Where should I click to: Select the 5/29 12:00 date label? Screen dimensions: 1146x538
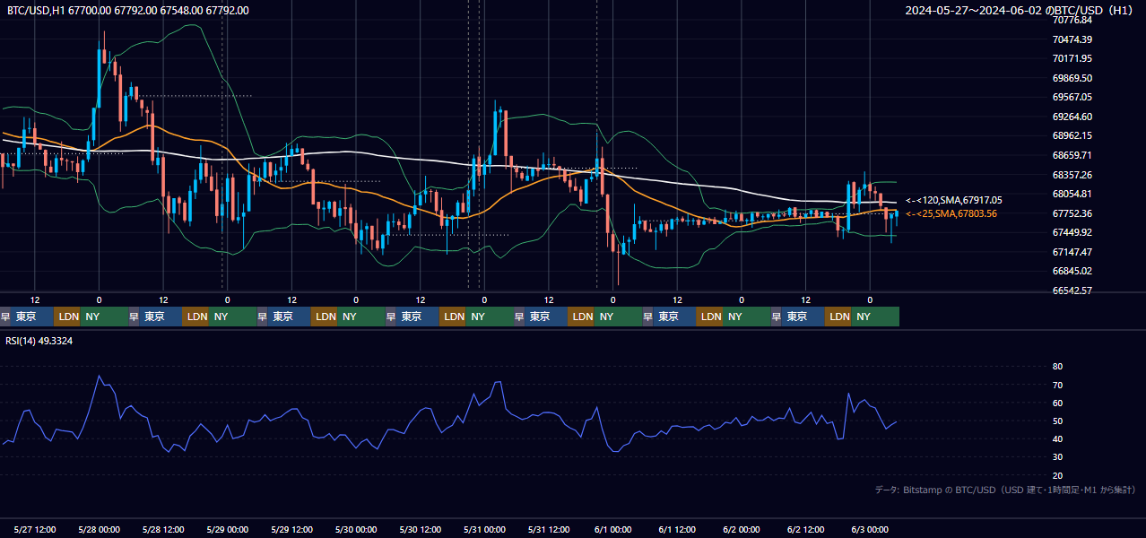click(x=291, y=529)
